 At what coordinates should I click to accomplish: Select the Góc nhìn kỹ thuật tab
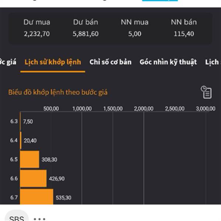[x=168, y=62]
